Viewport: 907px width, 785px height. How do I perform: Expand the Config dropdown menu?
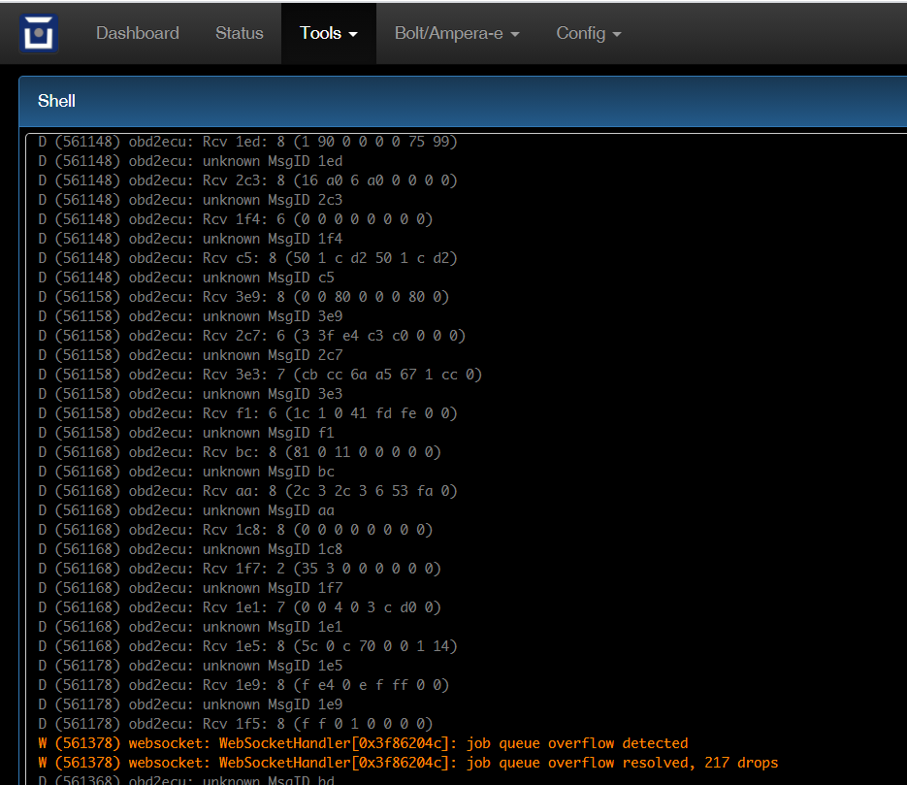[x=588, y=33]
